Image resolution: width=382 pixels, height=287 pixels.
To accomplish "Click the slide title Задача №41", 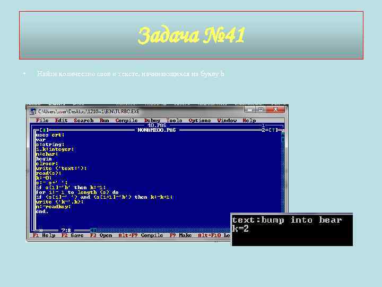I will (x=191, y=35).
